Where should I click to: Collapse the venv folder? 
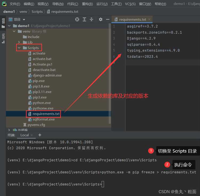[14, 31]
